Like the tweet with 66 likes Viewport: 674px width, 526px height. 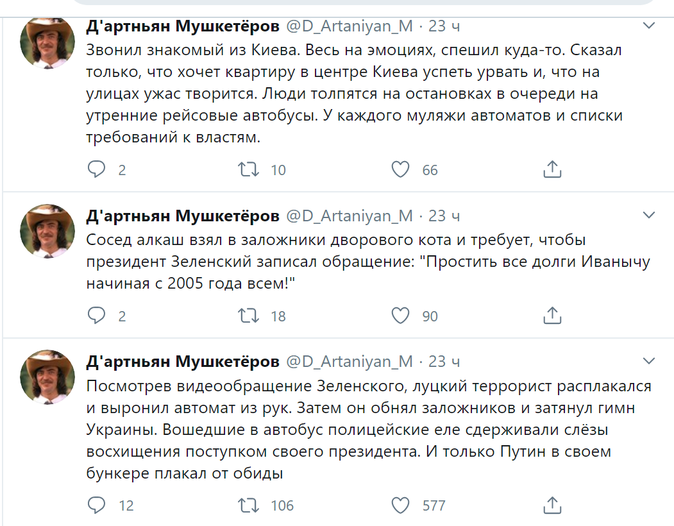[x=400, y=169]
